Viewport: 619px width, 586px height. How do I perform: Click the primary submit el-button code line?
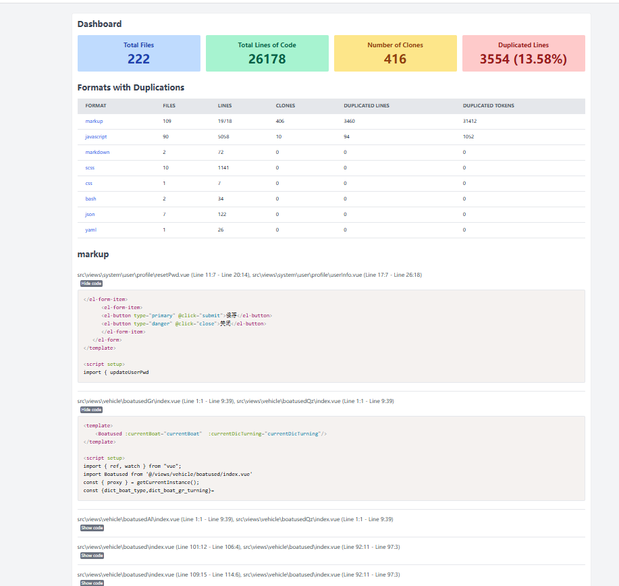tap(187, 315)
